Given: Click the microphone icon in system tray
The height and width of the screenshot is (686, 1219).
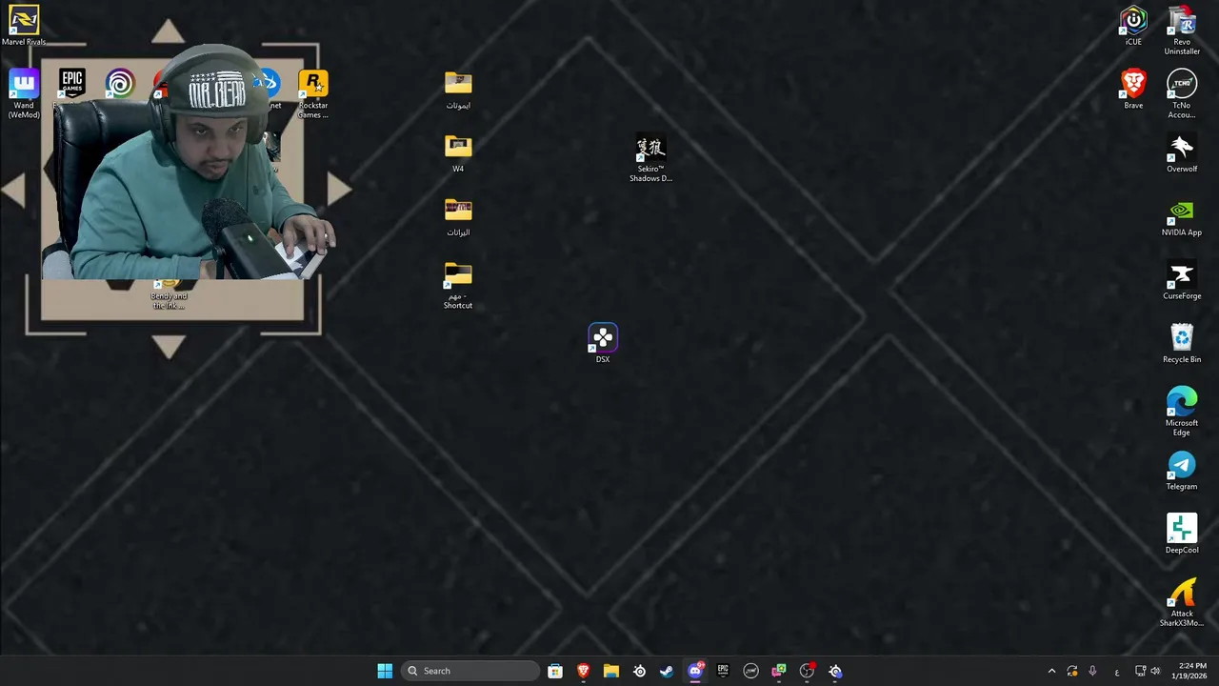Looking at the screenshot, I should point(1092,671).
